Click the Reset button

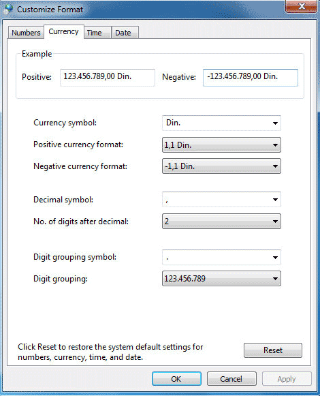(273, 350)
